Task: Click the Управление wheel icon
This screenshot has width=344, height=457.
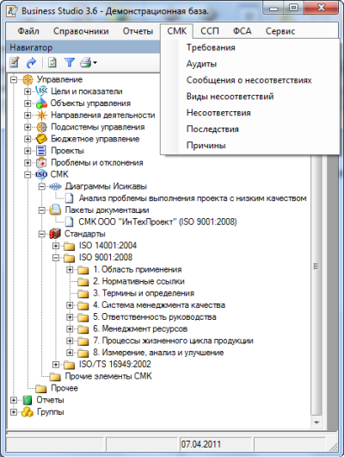Action: pyautogui.click(x=28, y=79)
